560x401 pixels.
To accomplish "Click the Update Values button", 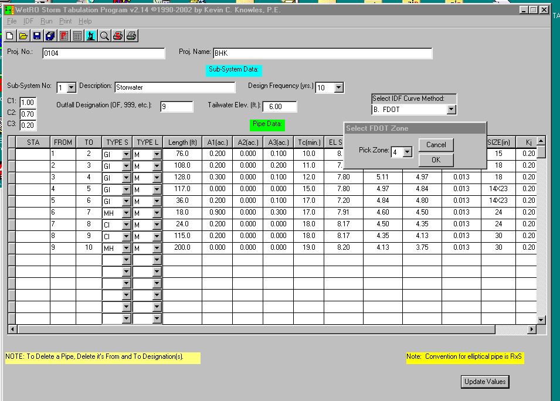I will click(485, 382).
